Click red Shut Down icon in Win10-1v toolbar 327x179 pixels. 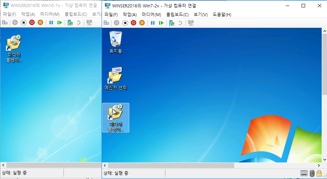(x=32, y=23)
